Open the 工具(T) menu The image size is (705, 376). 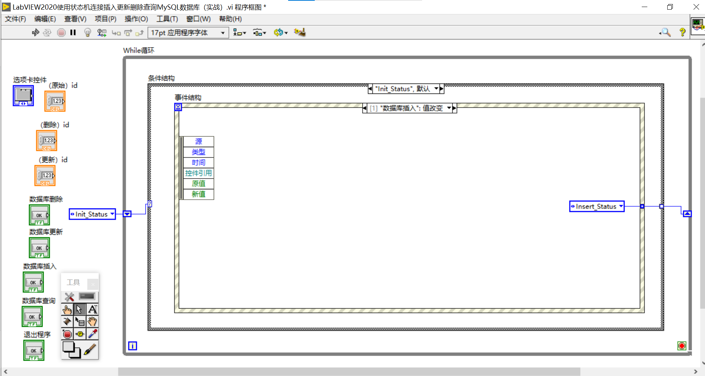[166, 19]
